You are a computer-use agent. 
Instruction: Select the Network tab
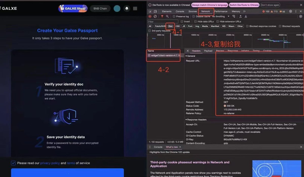pos(205,11)
